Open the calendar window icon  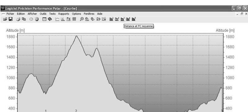click(x=44, y=19)
